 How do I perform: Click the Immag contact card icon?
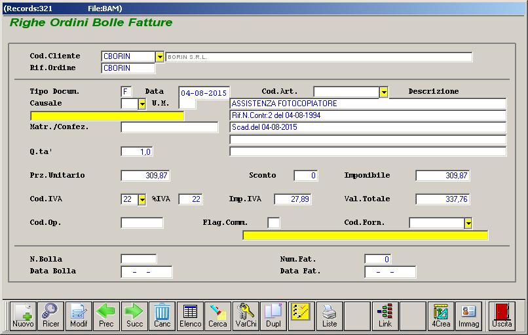pos(468,316)
